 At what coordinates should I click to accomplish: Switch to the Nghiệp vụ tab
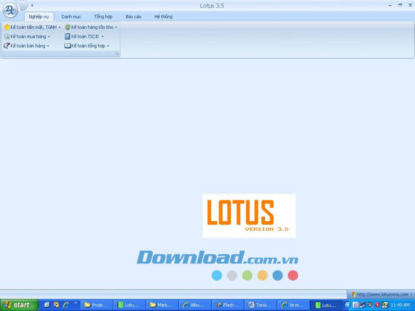pos(39,17)
